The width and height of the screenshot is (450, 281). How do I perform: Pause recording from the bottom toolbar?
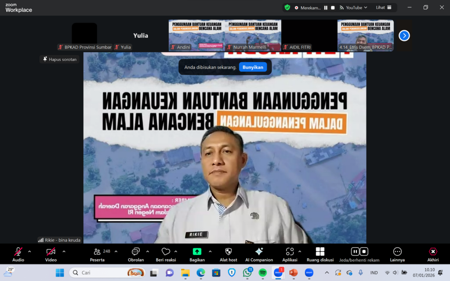click(x=355, y=252)
